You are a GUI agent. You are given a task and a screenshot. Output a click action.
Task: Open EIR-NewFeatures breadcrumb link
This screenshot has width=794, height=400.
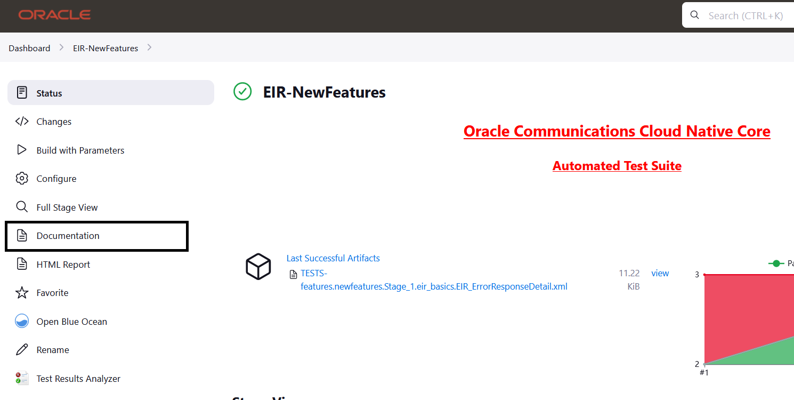(x=106, y=48)
